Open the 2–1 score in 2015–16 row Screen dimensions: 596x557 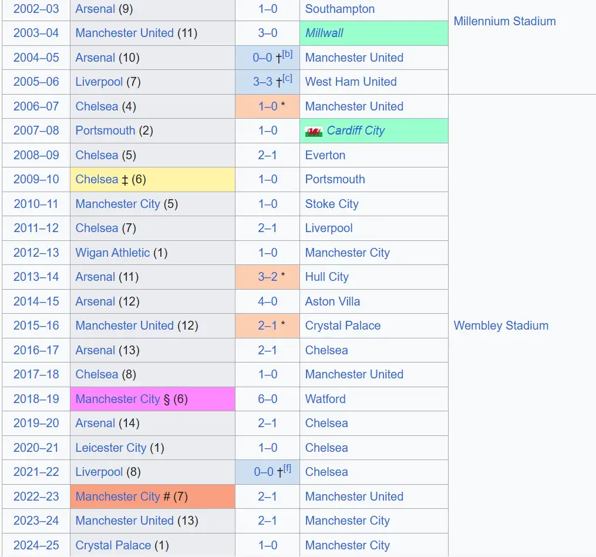[267, 326]
